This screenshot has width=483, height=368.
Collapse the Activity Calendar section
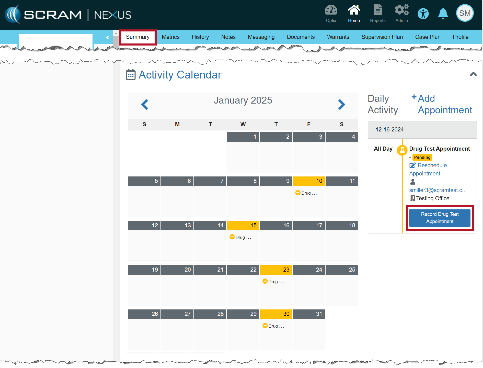click(x=473, y=74)
